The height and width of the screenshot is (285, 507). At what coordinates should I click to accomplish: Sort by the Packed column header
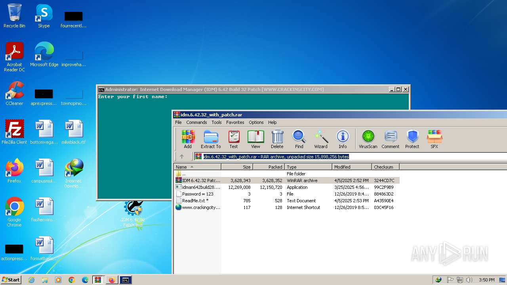pos(269,167)
